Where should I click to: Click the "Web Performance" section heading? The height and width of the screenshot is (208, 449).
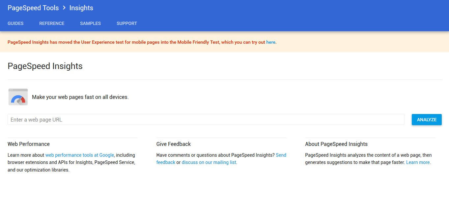click(x=29, y=144)
